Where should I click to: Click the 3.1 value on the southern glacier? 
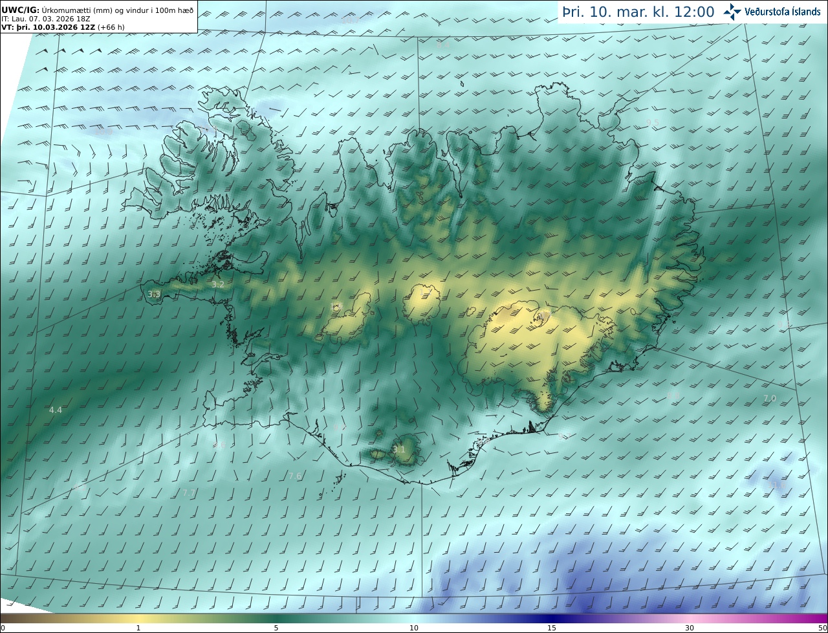(399, 449)
